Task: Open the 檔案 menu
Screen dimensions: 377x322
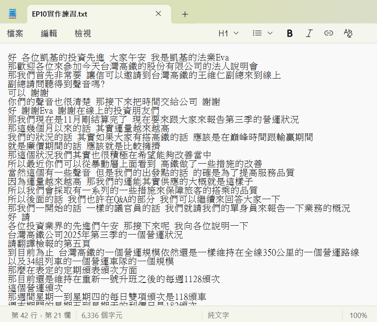Action: pyautogui.click(x=15, y=33)
